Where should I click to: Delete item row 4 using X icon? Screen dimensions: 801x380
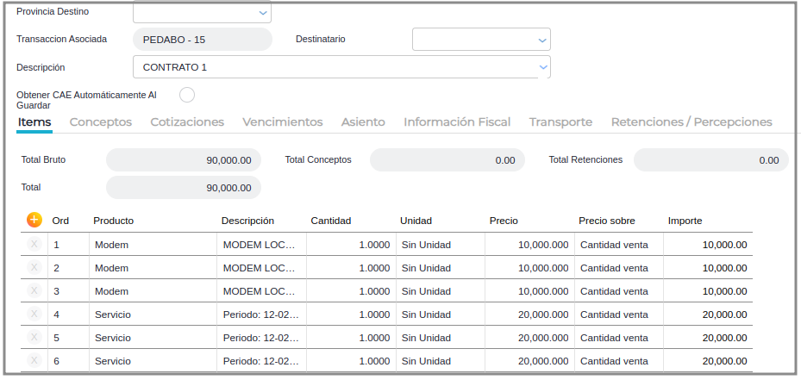[34, 315]
